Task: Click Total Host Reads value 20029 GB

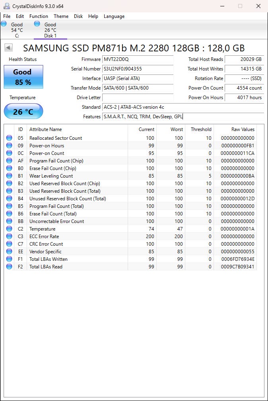Action: coord(244,59)
